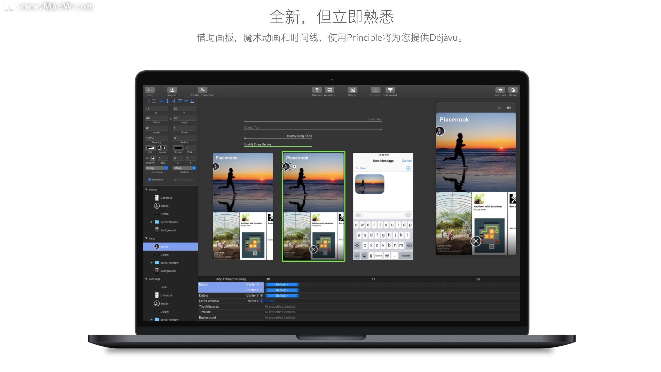Viewport: 661px width, 372px height.
Task: Toggle the width-height aspect lock
Action: click(170, 118)
